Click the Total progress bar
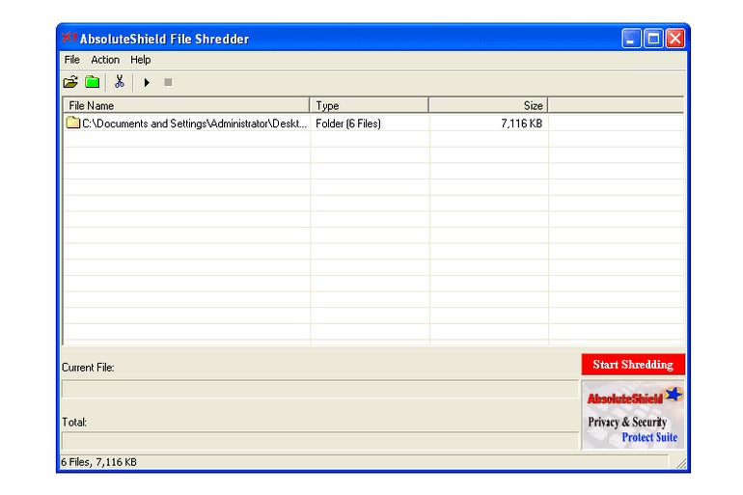 coord(319,441)
